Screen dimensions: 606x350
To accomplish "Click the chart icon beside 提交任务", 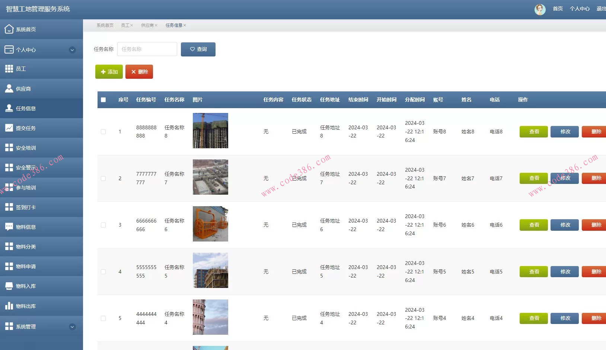I will point(9,128).
